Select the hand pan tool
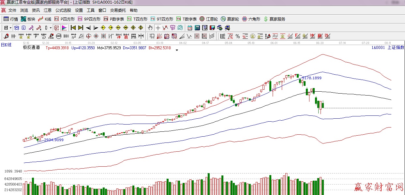This screenshot has height=195, width=405. pos(150,28)
